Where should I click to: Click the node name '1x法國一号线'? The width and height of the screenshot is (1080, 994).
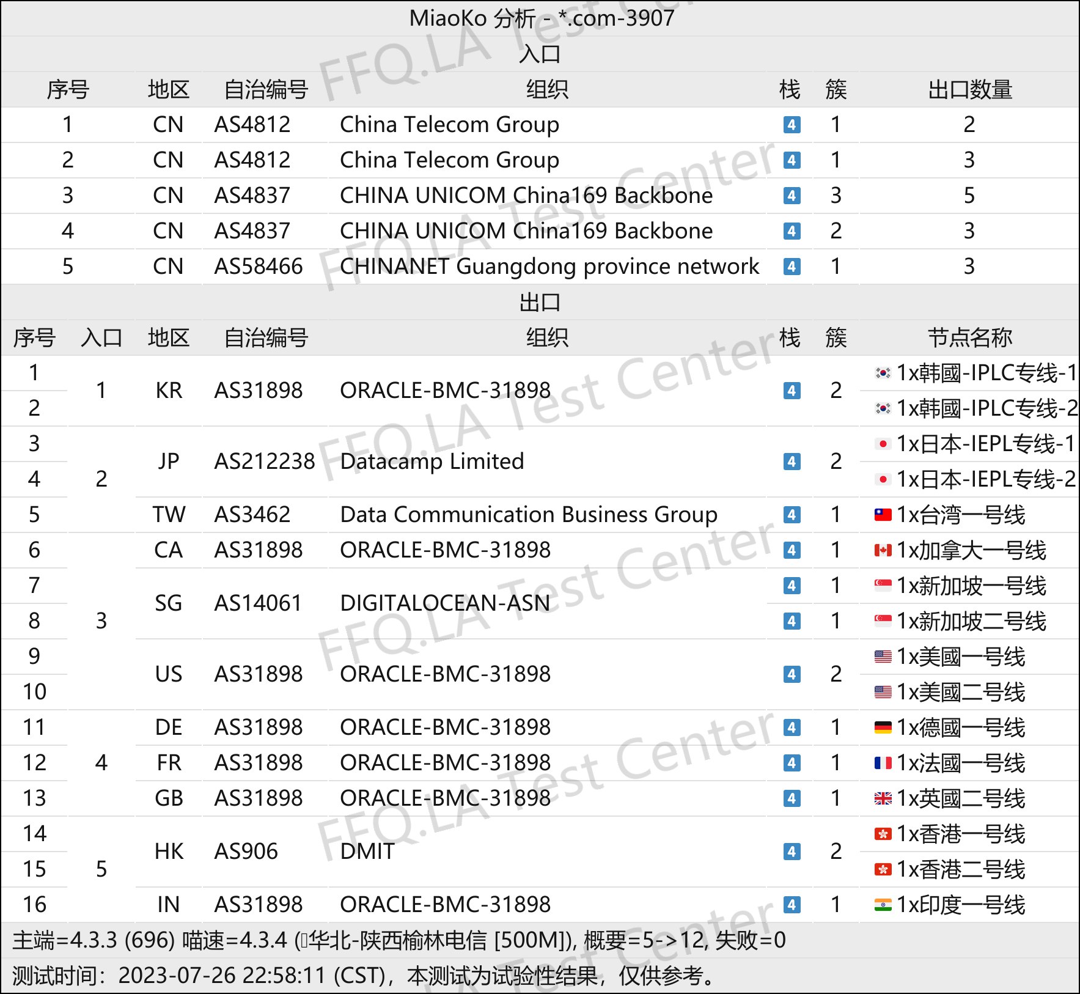tap(961, 763)
